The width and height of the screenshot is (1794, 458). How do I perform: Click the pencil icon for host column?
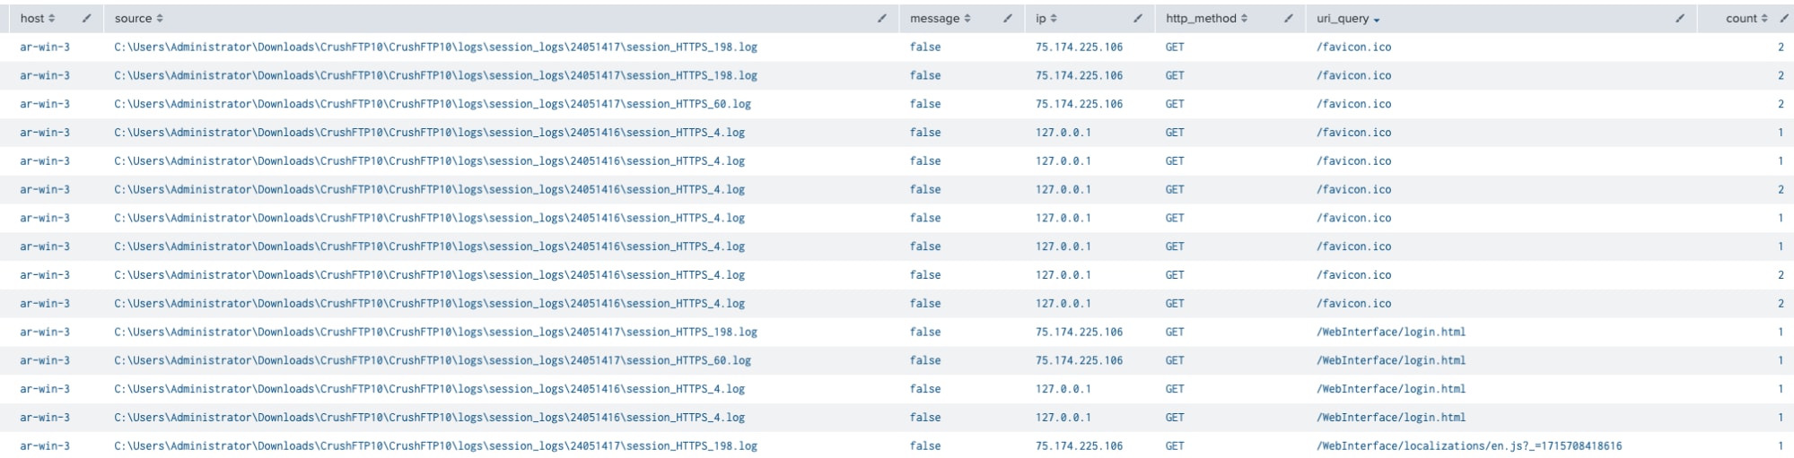point(87,19)
